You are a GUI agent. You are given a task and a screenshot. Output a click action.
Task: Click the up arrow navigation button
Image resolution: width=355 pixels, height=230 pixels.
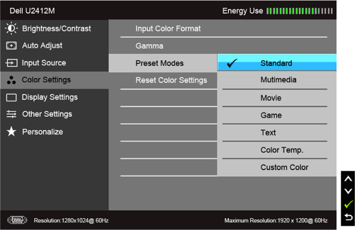pos(348,179)
